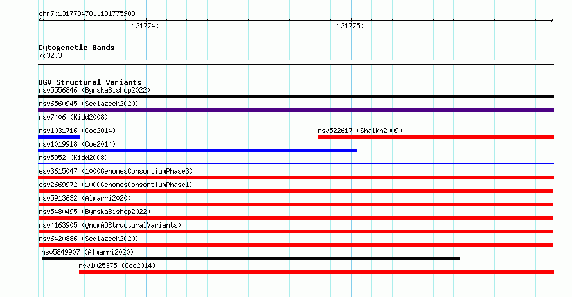The width and height of the screenshot is (572, 297).
Task: Click the 131775k ruler marker
Action: (x=350, y=26)
